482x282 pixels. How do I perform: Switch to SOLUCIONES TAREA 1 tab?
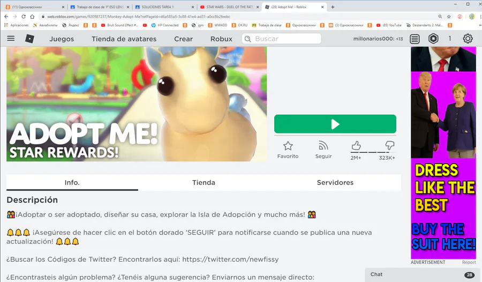(x=163, y=7)
